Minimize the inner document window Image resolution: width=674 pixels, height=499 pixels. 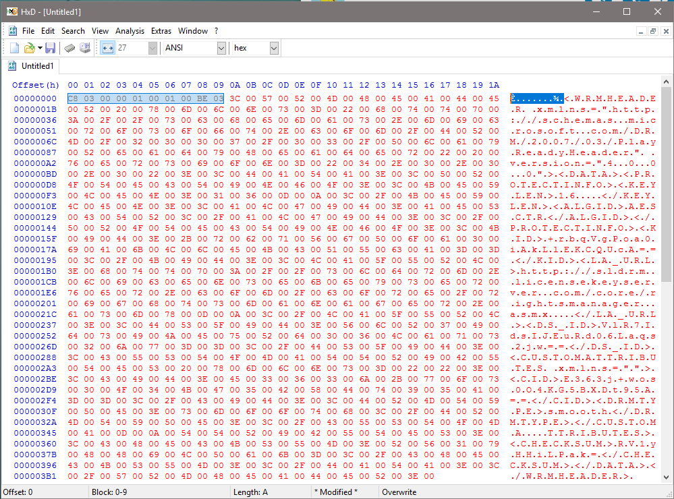click(x=641, y=31)
